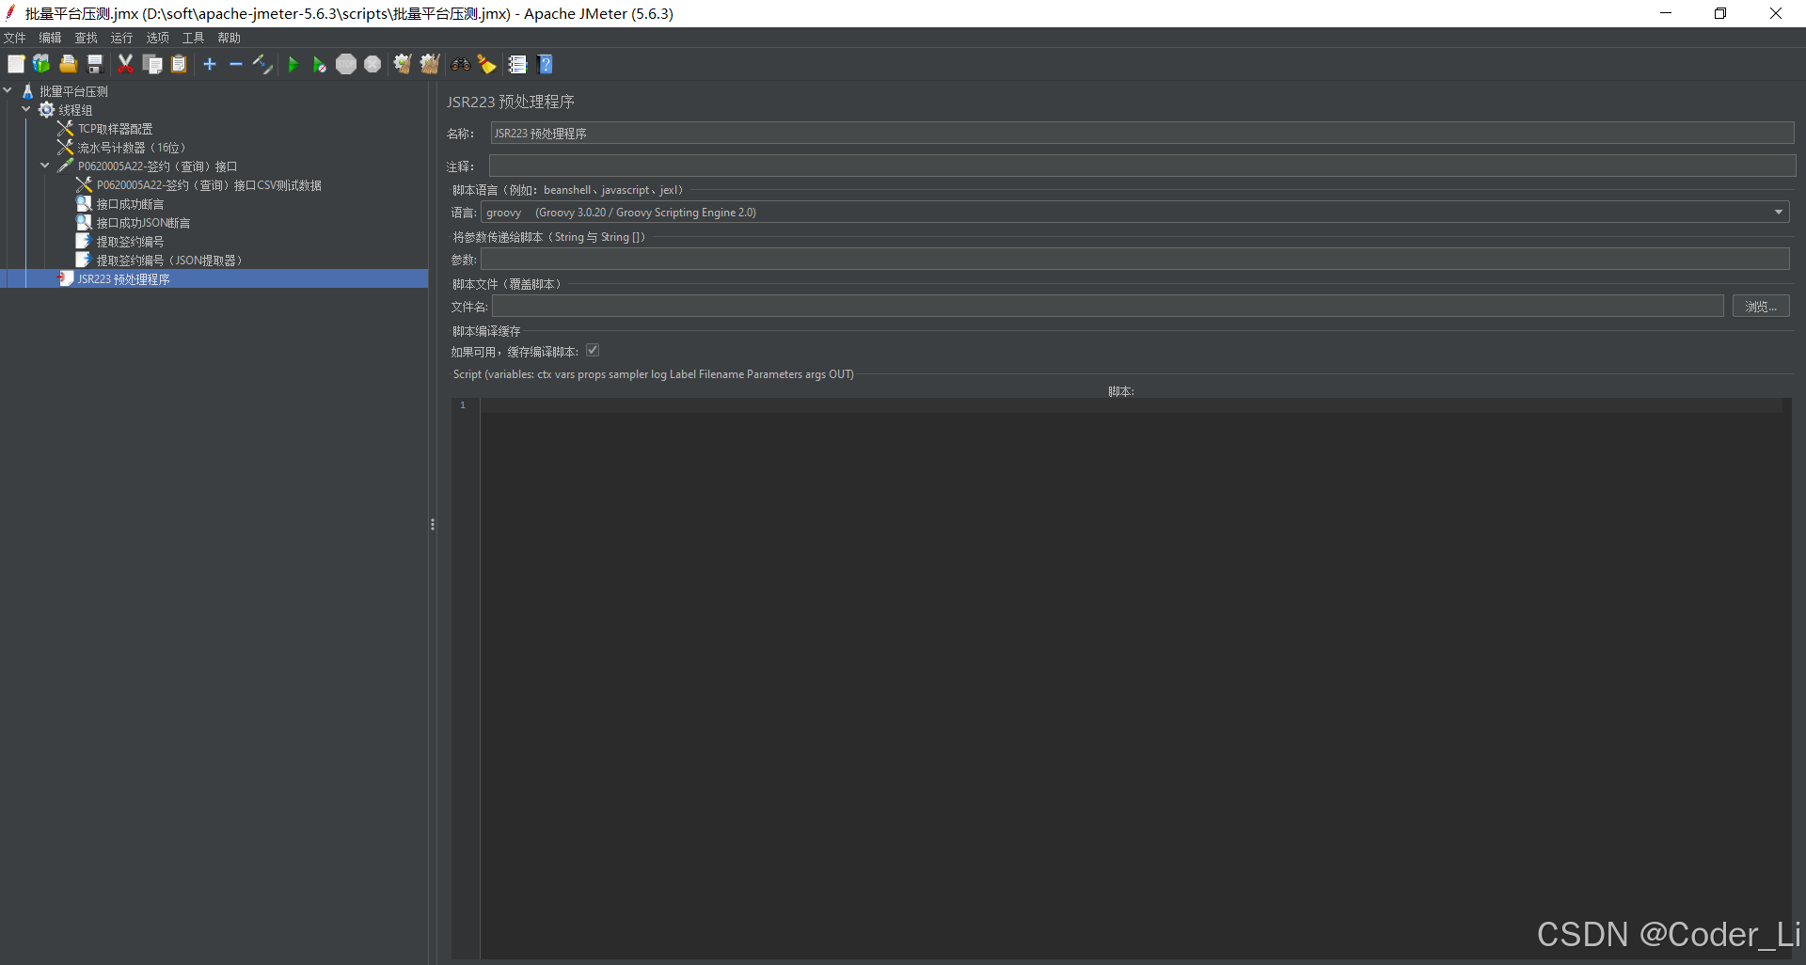The height and width of the screenshot is (965, 1806).
Task: Click the 浏览... browse button
Action: tap(1761, 307)
